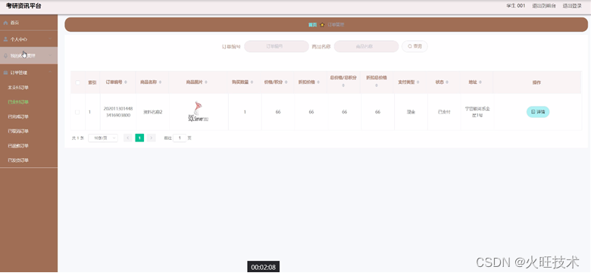Image resolution: width=591 pixels, height=276 pixels.
Task: Click the person icon beside 个人中心
Action: pyautogui.click(x=5, y=39)
